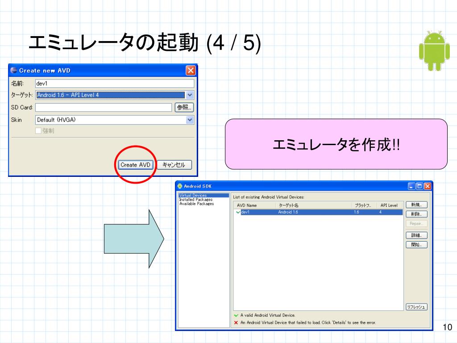
Task: Click the API Level column header
Action: click(x=390, y=205)
